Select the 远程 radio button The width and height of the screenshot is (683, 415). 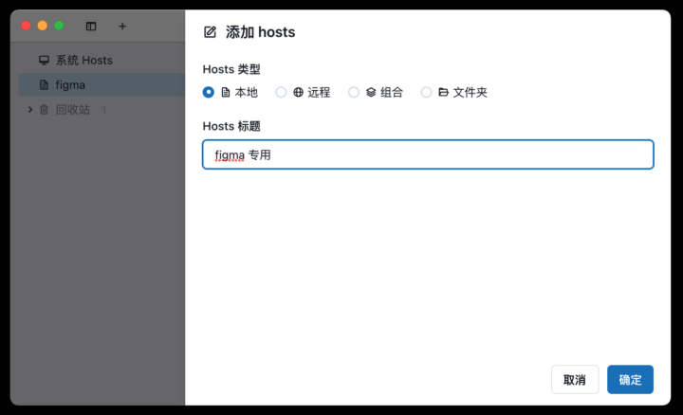click(281, 92)
